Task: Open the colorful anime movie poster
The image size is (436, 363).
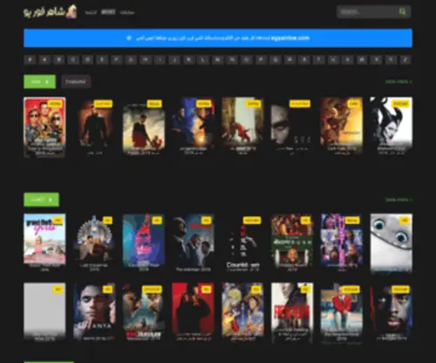Action: [242, 313]
